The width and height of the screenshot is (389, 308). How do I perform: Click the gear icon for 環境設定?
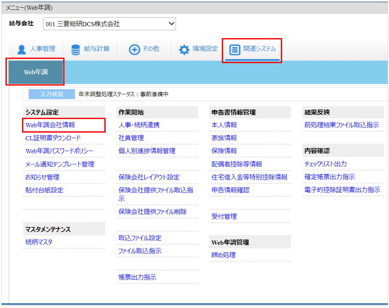point(184,50)
